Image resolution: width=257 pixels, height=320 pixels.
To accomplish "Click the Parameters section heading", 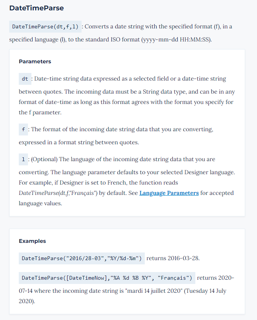I will point(35,61).
